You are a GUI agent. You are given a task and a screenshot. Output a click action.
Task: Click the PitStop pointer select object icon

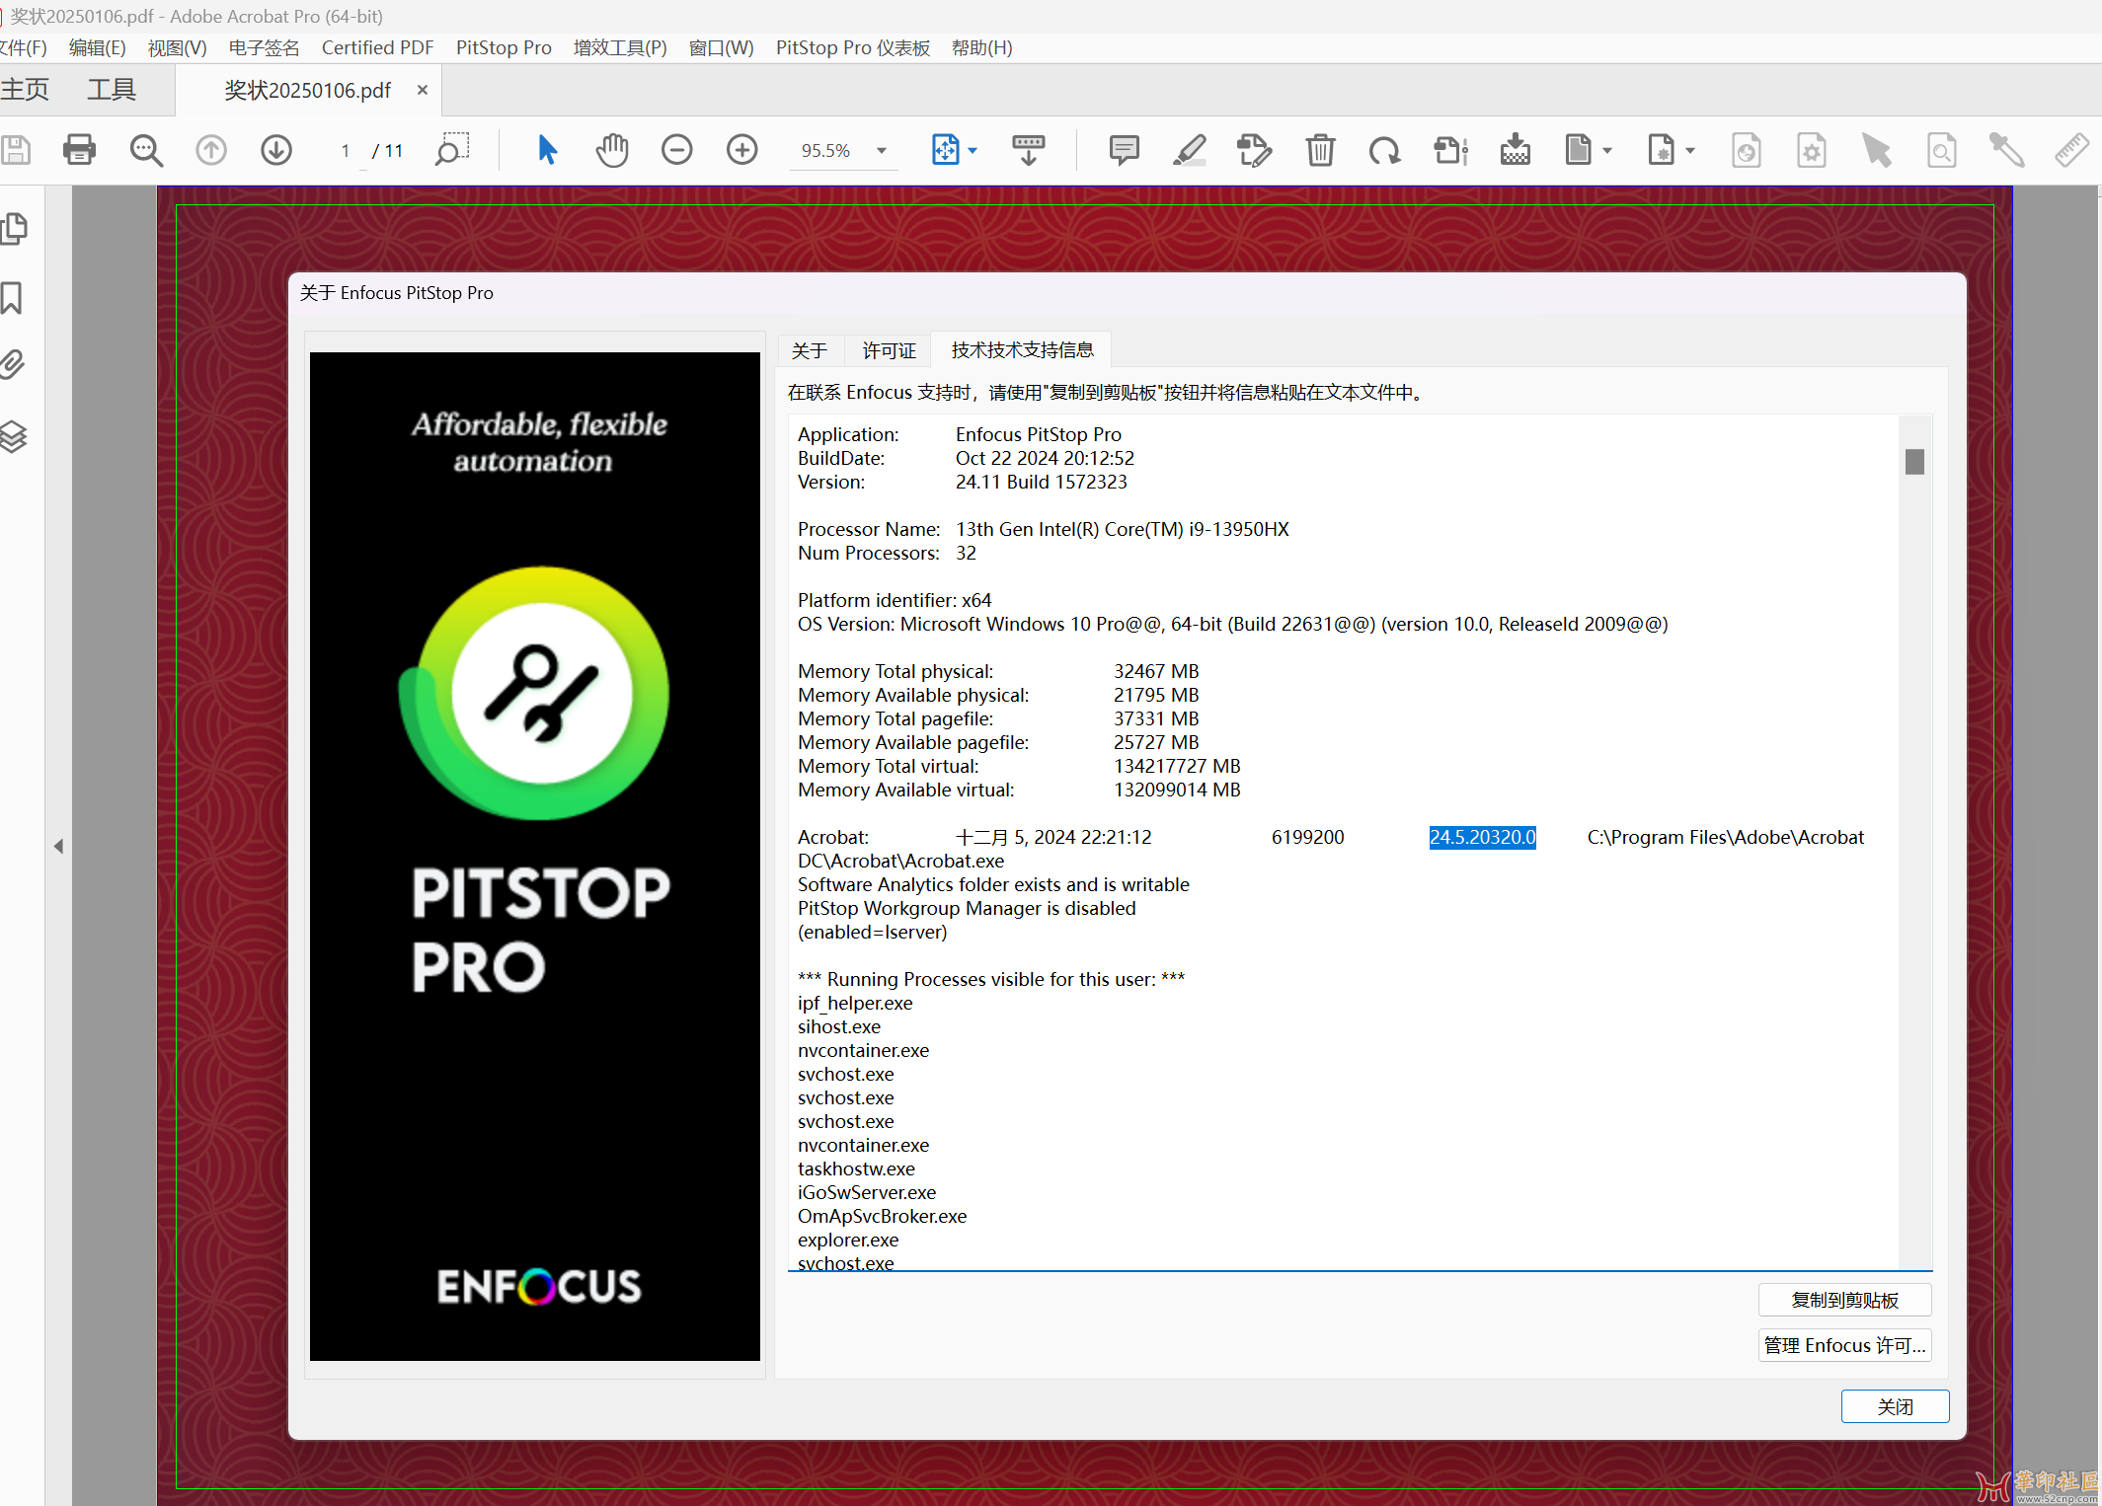coord(1877,150)
